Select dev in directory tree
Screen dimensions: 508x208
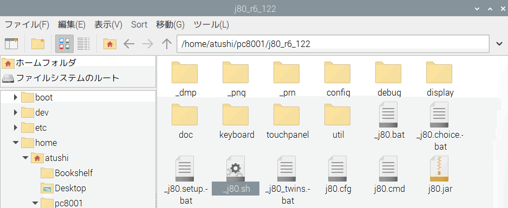click(42, 112)
